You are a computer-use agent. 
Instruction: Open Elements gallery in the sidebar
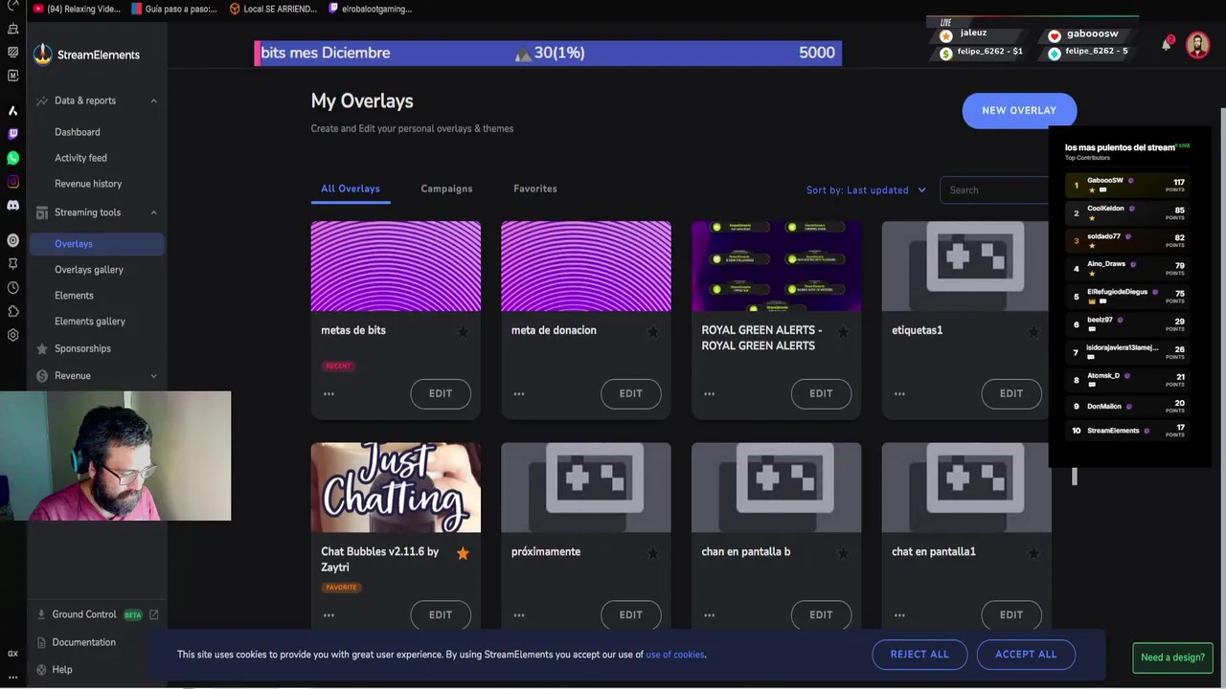pyautogui.click(x=90, y=322)
